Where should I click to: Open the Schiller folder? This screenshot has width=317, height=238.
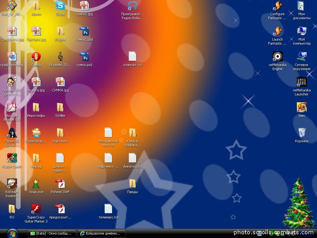(60, 107)
